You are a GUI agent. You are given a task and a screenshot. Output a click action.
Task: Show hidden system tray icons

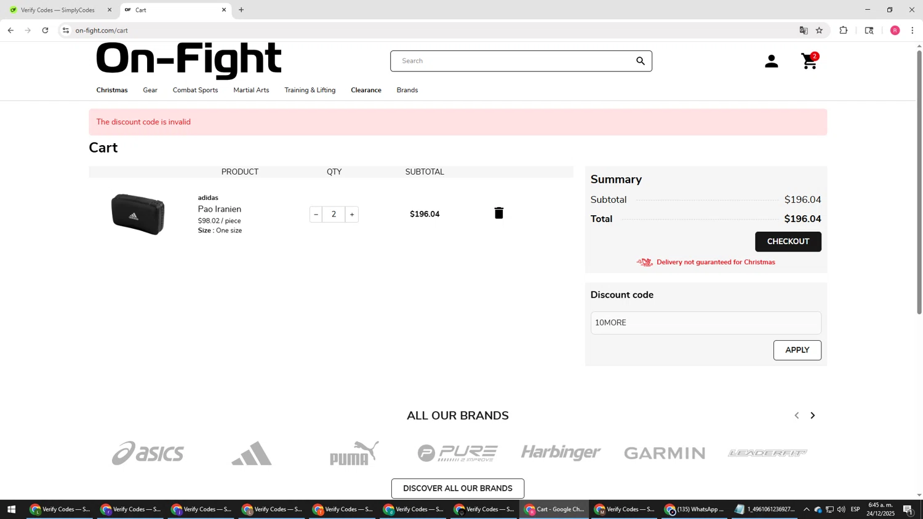pos(806,509)
